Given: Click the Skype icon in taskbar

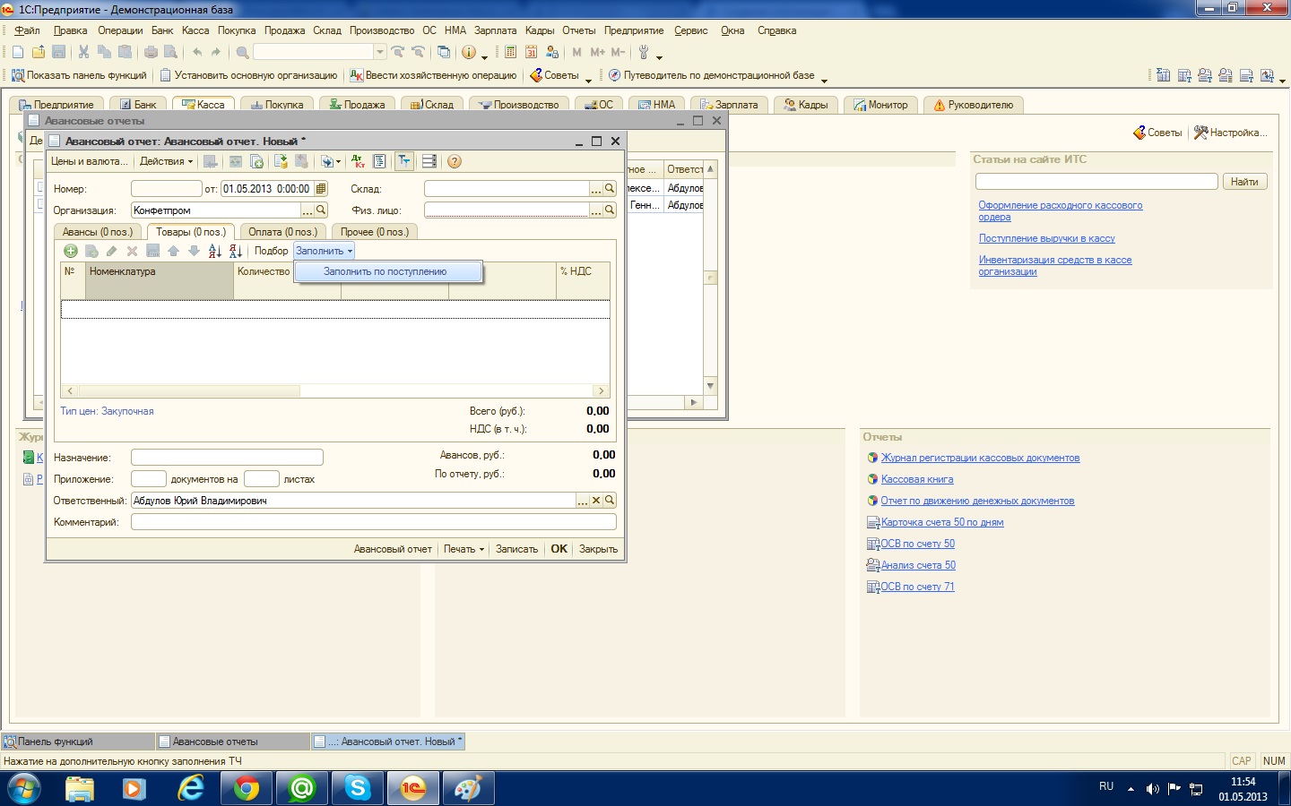Looking at the screenshot, I should click(358, 788).
